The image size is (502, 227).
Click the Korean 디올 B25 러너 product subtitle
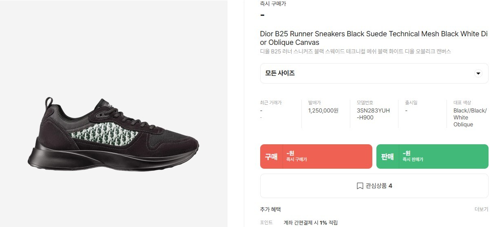[x=355, y=51]
